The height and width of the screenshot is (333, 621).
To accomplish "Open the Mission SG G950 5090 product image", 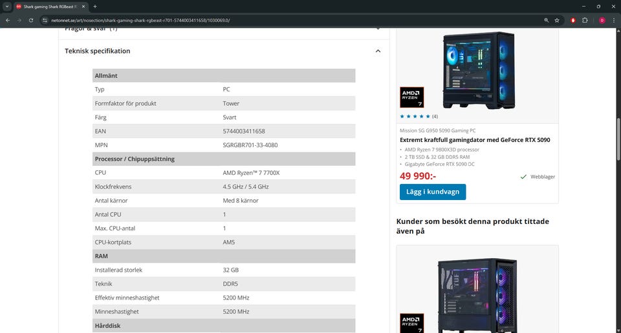I will click(479, 70).
